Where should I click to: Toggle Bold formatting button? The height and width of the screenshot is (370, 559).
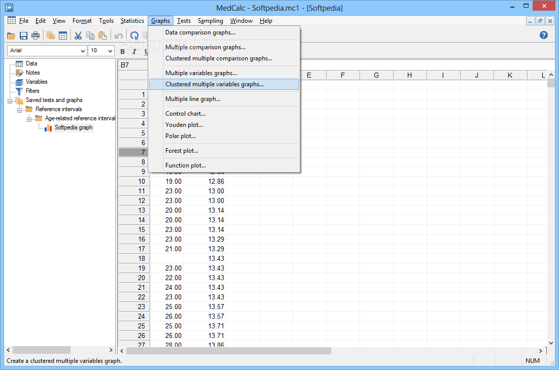click(x=123, y=51)
